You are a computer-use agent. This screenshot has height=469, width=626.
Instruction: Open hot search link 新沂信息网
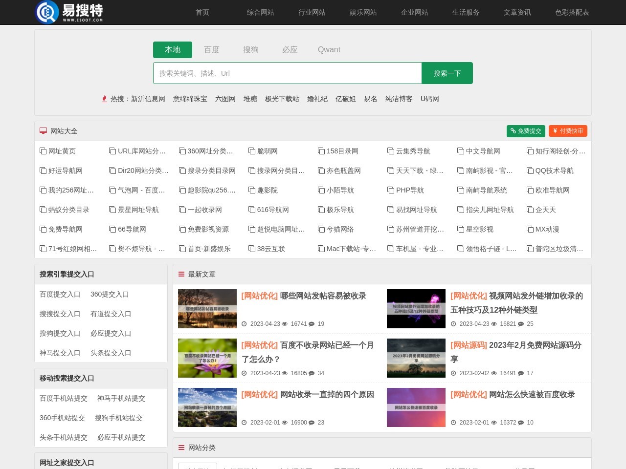[x=148, y=99]
